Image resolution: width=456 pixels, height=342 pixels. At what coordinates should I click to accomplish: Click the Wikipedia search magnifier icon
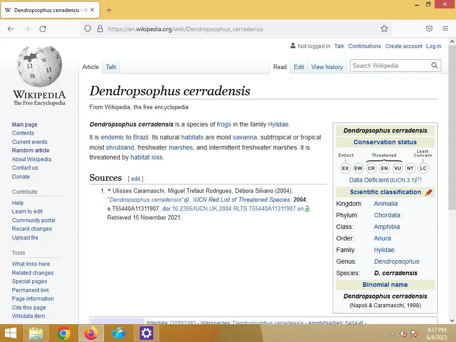(435, 65)
